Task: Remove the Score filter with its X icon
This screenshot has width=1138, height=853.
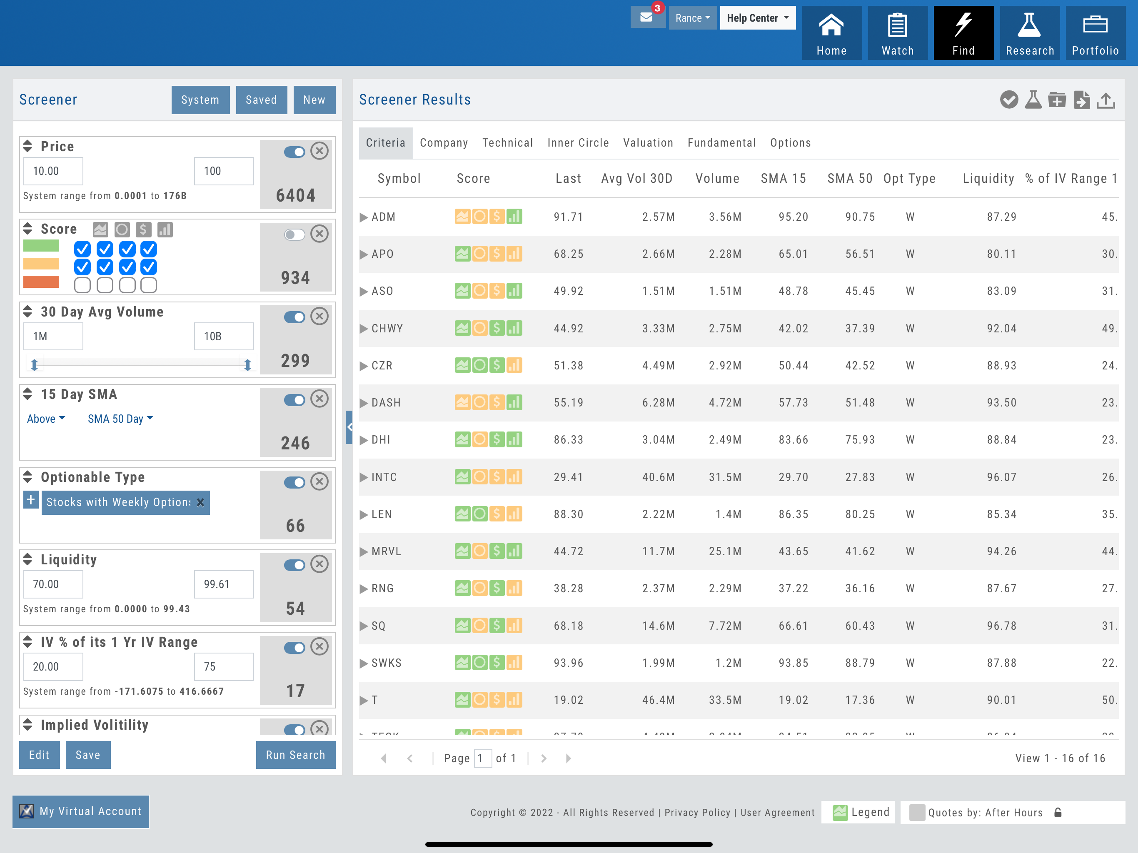Action: pos(319,234)
